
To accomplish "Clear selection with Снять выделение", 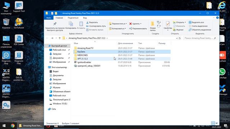I will coord(198,26).
